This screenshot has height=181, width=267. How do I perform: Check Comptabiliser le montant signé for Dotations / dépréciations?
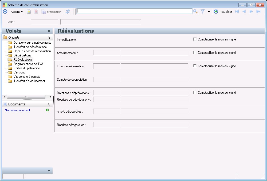(x=195, y=92)
